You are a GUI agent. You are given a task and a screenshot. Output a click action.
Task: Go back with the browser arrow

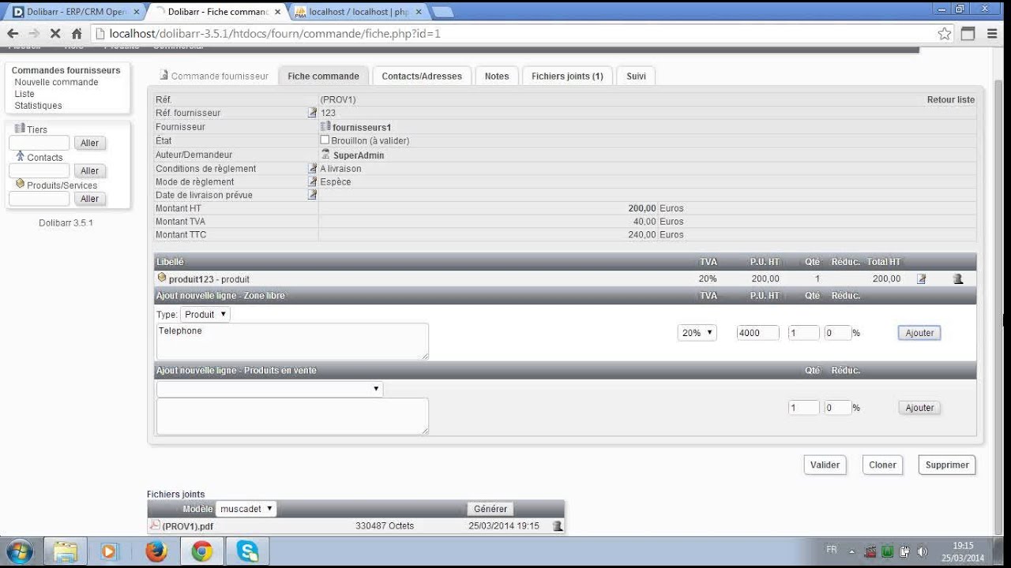tap(13, 34)
